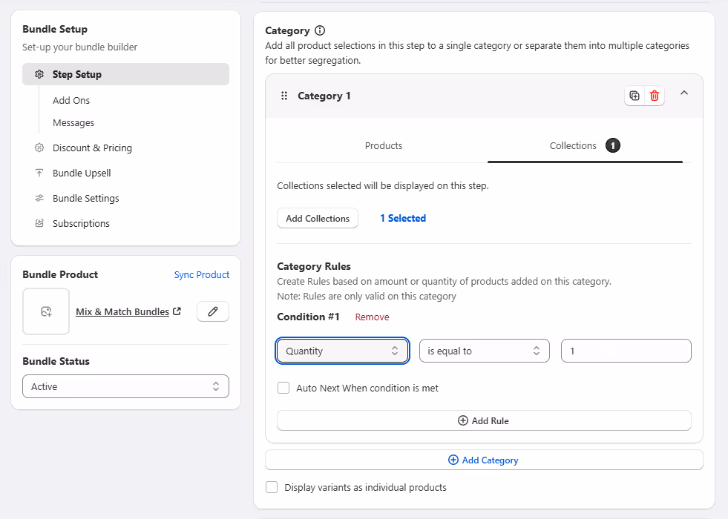Click the Add Collections button

318,218
